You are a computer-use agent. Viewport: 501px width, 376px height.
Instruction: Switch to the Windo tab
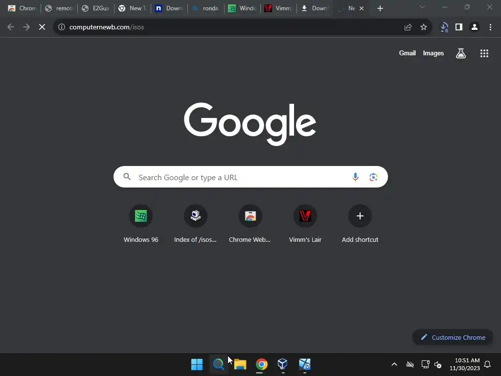pyautogui.click(x=242, y=8)
